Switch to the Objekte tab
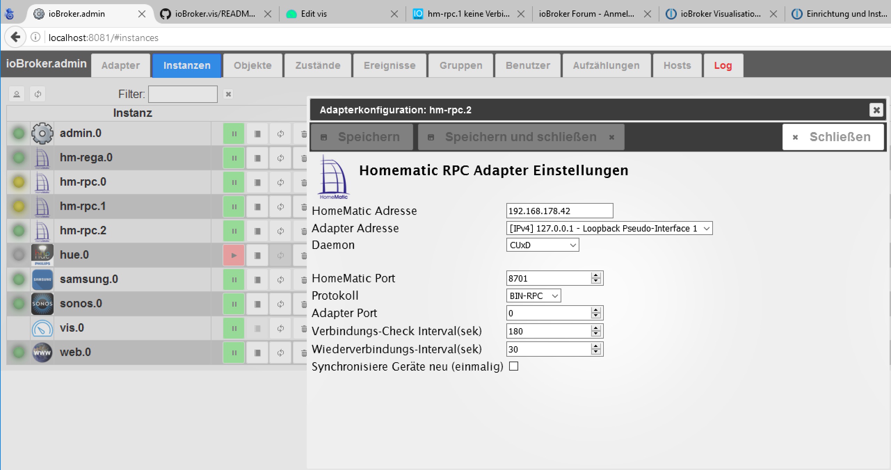 [252, 65]
